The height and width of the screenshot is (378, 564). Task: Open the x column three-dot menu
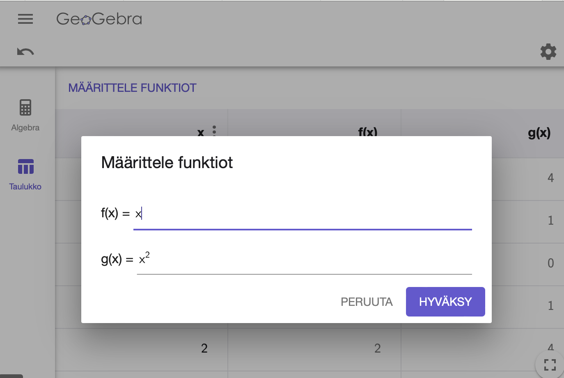click(x=214, y=130)
